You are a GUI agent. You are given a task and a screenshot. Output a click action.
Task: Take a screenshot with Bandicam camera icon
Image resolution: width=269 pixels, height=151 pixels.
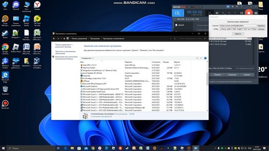tap(256, 13)
